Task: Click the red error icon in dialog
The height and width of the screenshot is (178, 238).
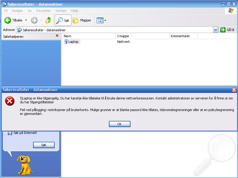Action: click(10, 101)
